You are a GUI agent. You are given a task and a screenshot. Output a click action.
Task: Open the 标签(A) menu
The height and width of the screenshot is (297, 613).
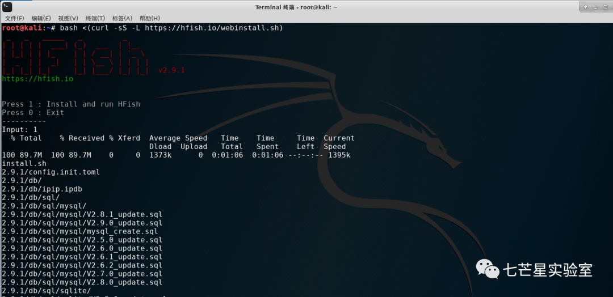pos(122,18)
